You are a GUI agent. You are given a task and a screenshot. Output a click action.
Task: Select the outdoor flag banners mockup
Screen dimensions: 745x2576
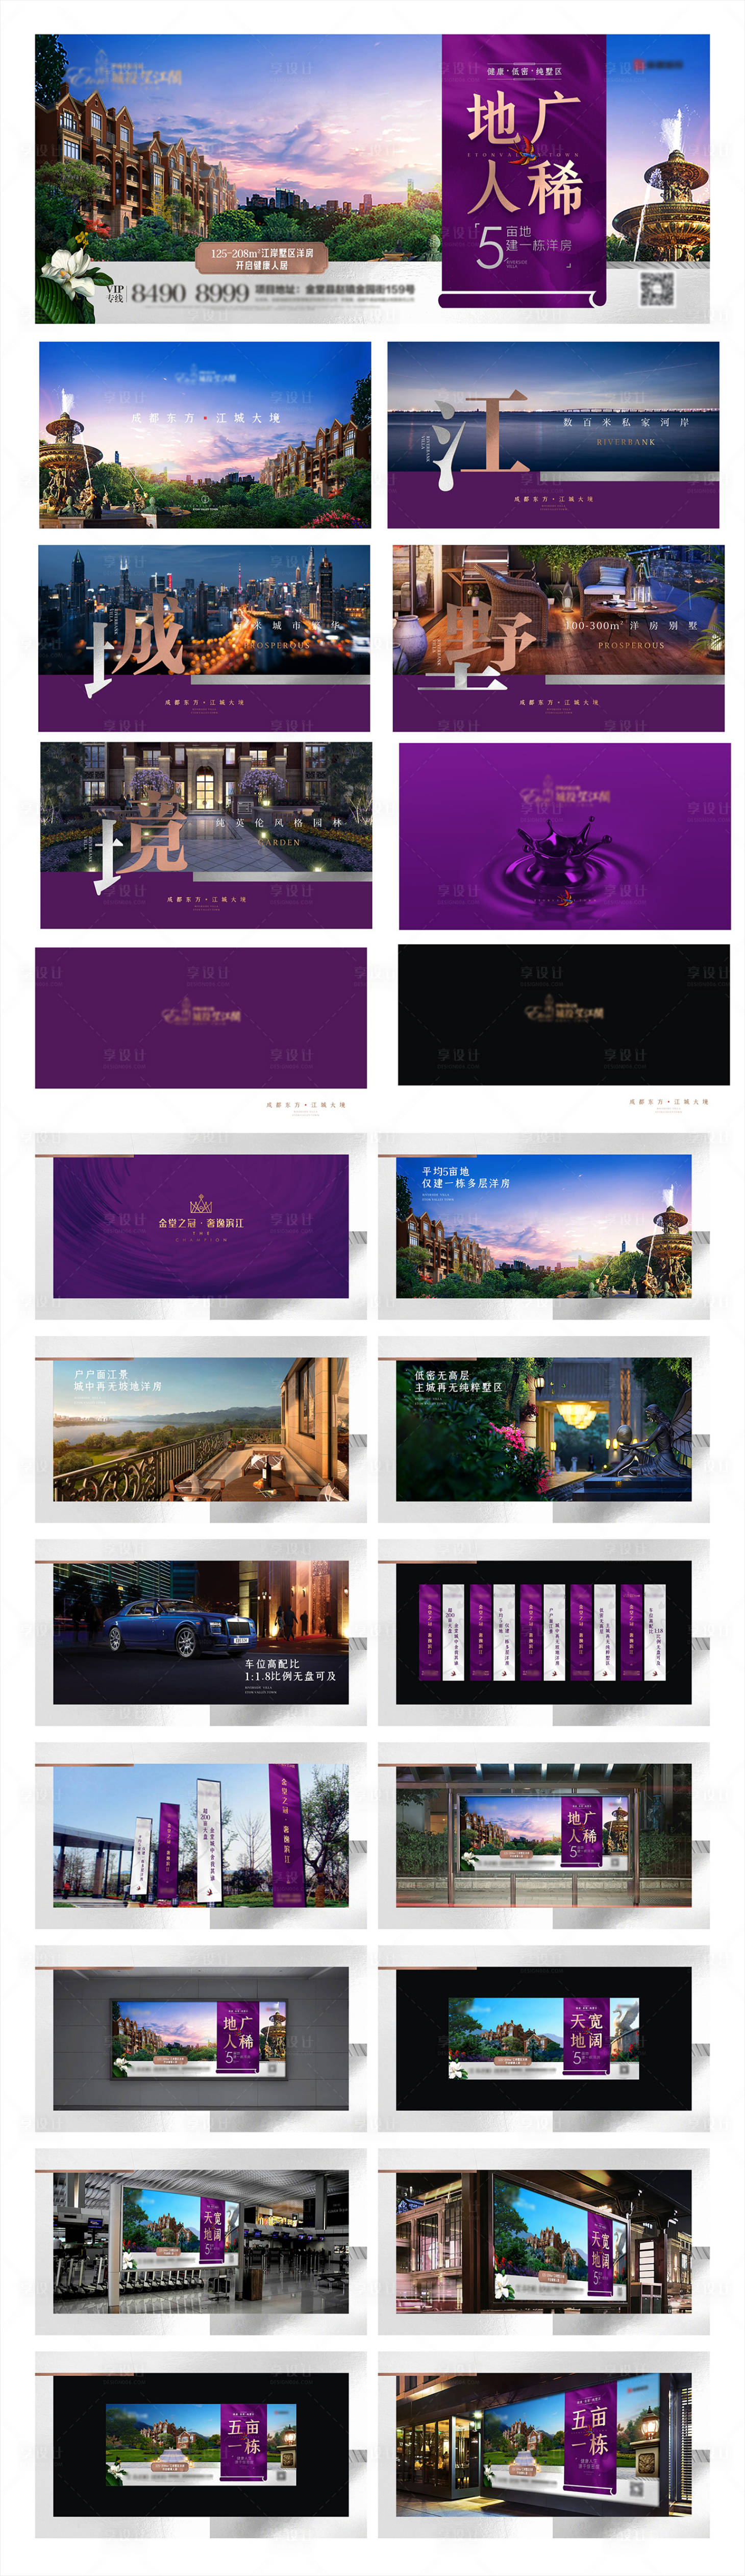click(201, 1835)
